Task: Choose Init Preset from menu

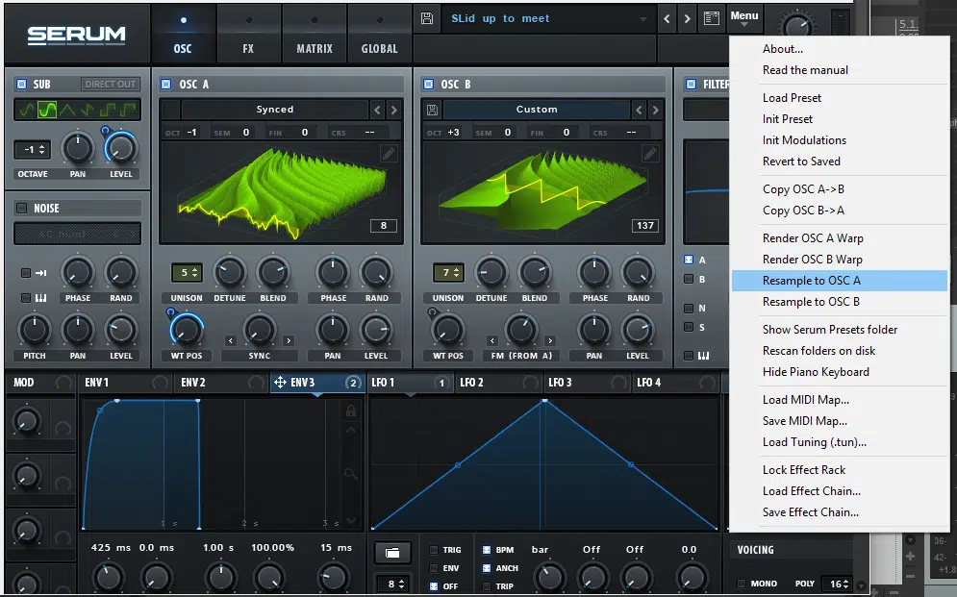Action: [x=788, y=119]
